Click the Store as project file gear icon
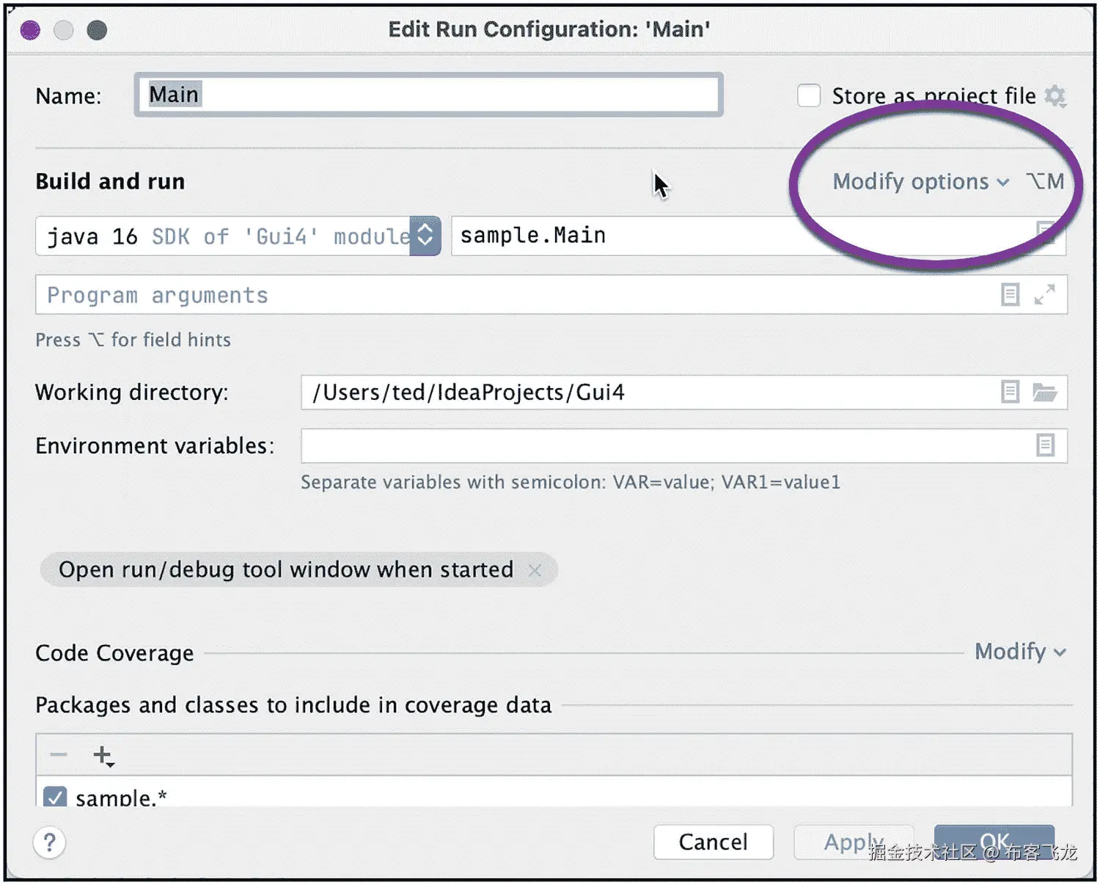 pyautogui.click(x=1055, y=96)
